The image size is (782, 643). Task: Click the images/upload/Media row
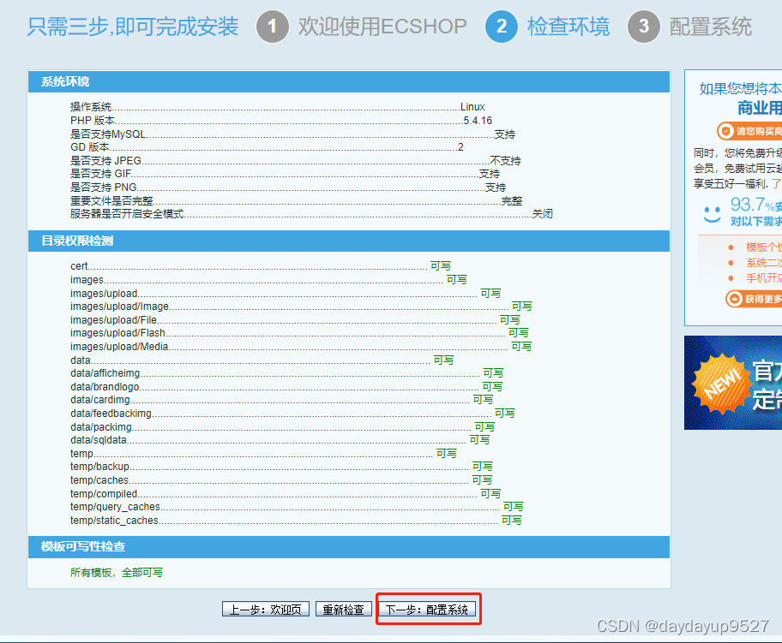[x=301, y=346]
